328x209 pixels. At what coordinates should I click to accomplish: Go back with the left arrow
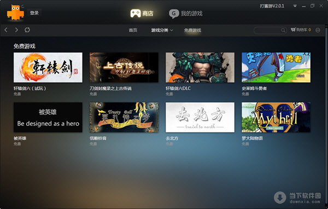tap(6, 30)
